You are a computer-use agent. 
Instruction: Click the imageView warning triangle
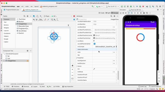(x=28, y=61)
